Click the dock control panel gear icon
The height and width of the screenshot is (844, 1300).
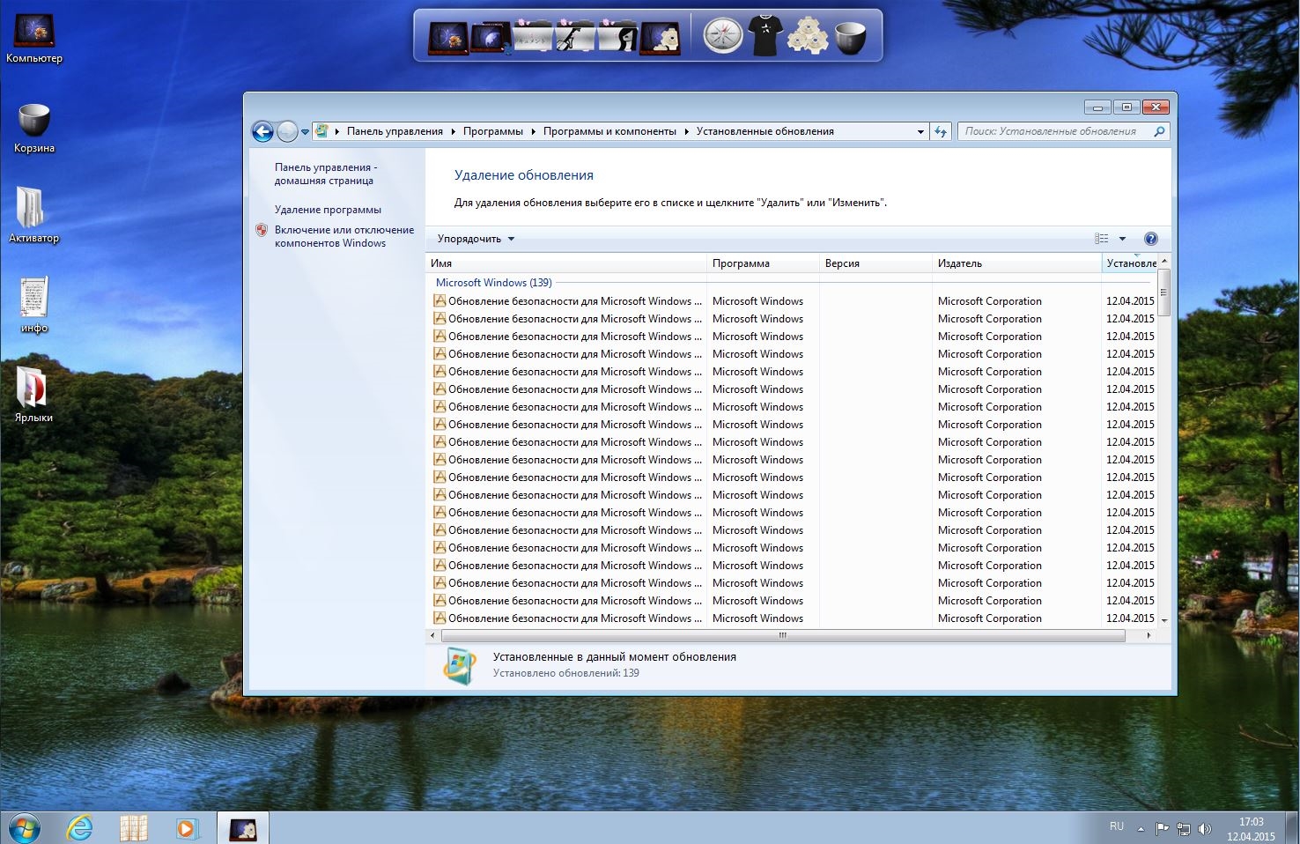pyautogui.click(x=659, y=38)
